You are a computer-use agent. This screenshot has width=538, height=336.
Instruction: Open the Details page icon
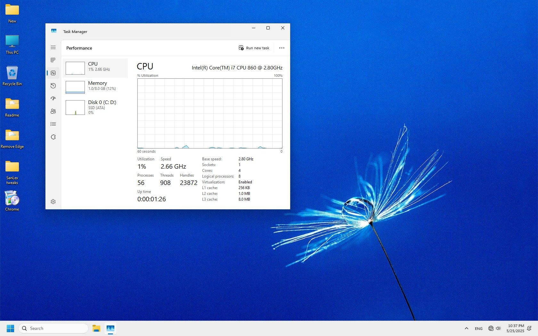tap(53, 124)
